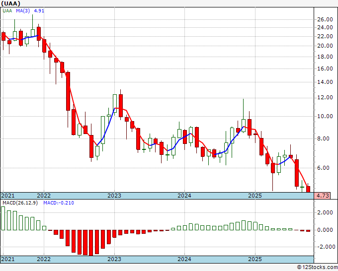Click the green candle peaking near 12.00 in 2023
338x271 pixels.
coord(115,103)
